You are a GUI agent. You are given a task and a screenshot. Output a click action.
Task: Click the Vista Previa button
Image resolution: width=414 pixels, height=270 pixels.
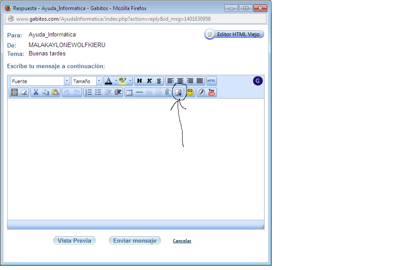click(75, 241)
